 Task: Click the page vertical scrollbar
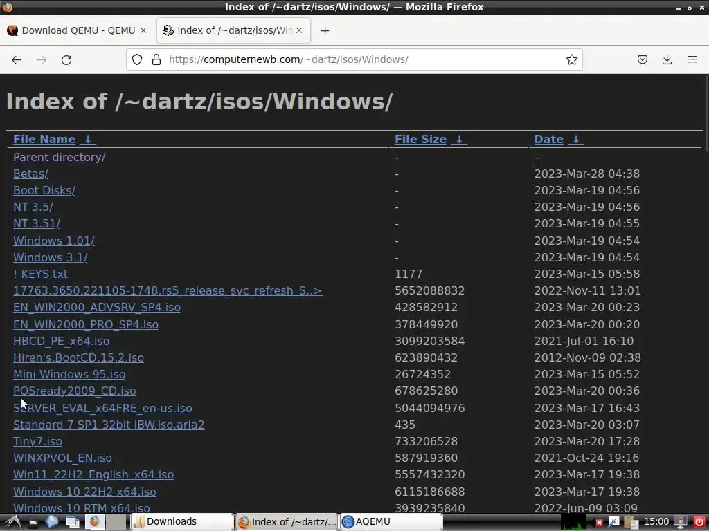click(x=706, y=113)
